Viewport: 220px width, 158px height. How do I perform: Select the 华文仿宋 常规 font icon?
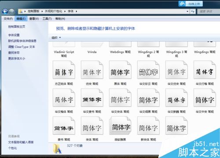(176, 70)
